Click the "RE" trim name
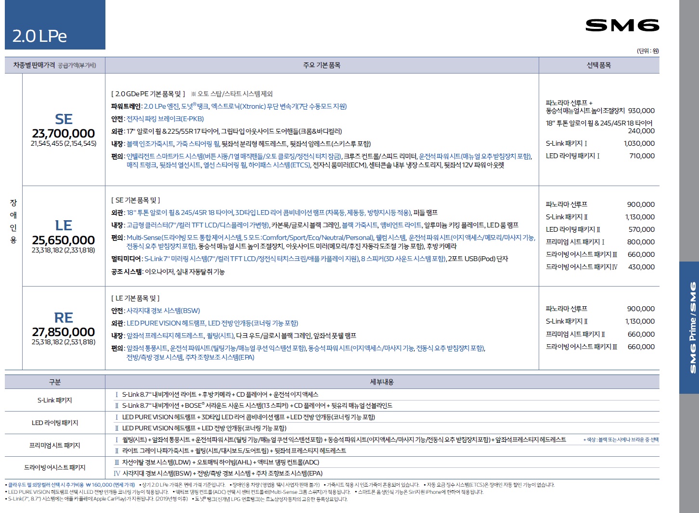This screenshot has width=699, height=513. pyautogui.click(x=64, y=317)
